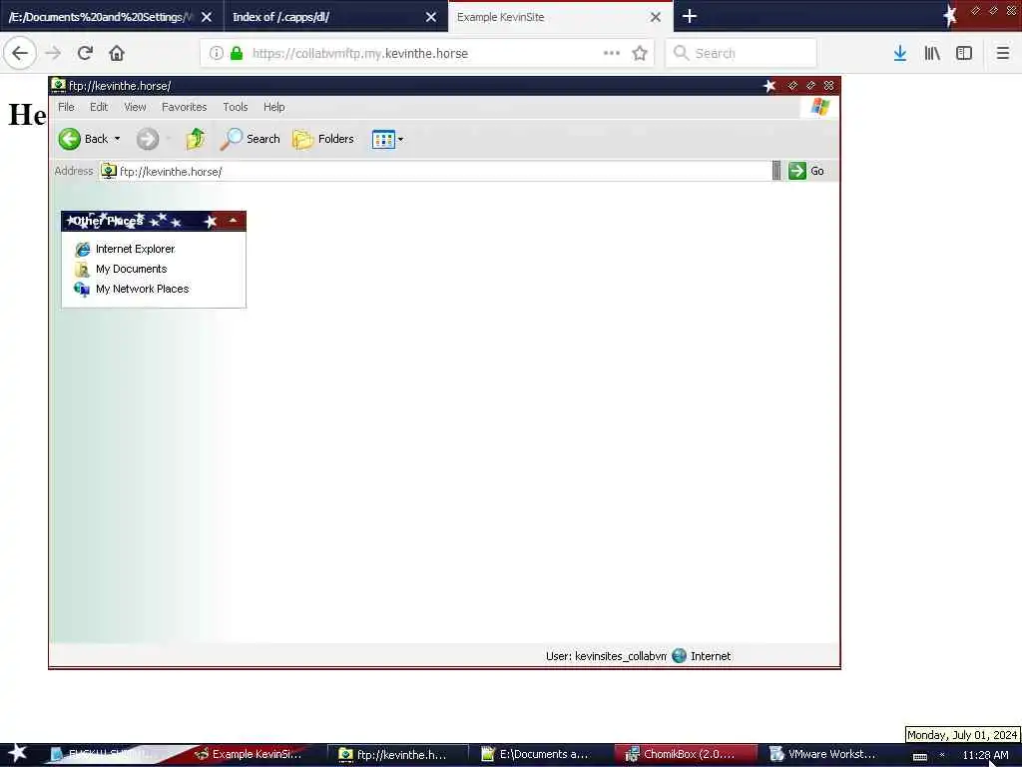Click explorer address field ftp://kevinthe.horse/
The width and height of the screenshot is (1022, 767).
(435, 171)
